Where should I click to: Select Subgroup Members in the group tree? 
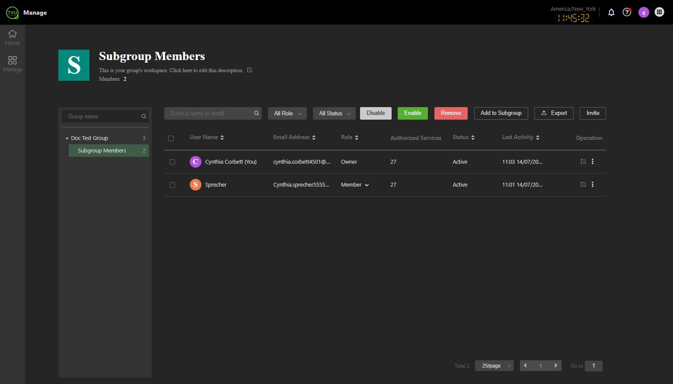click(x=108, y=150)
